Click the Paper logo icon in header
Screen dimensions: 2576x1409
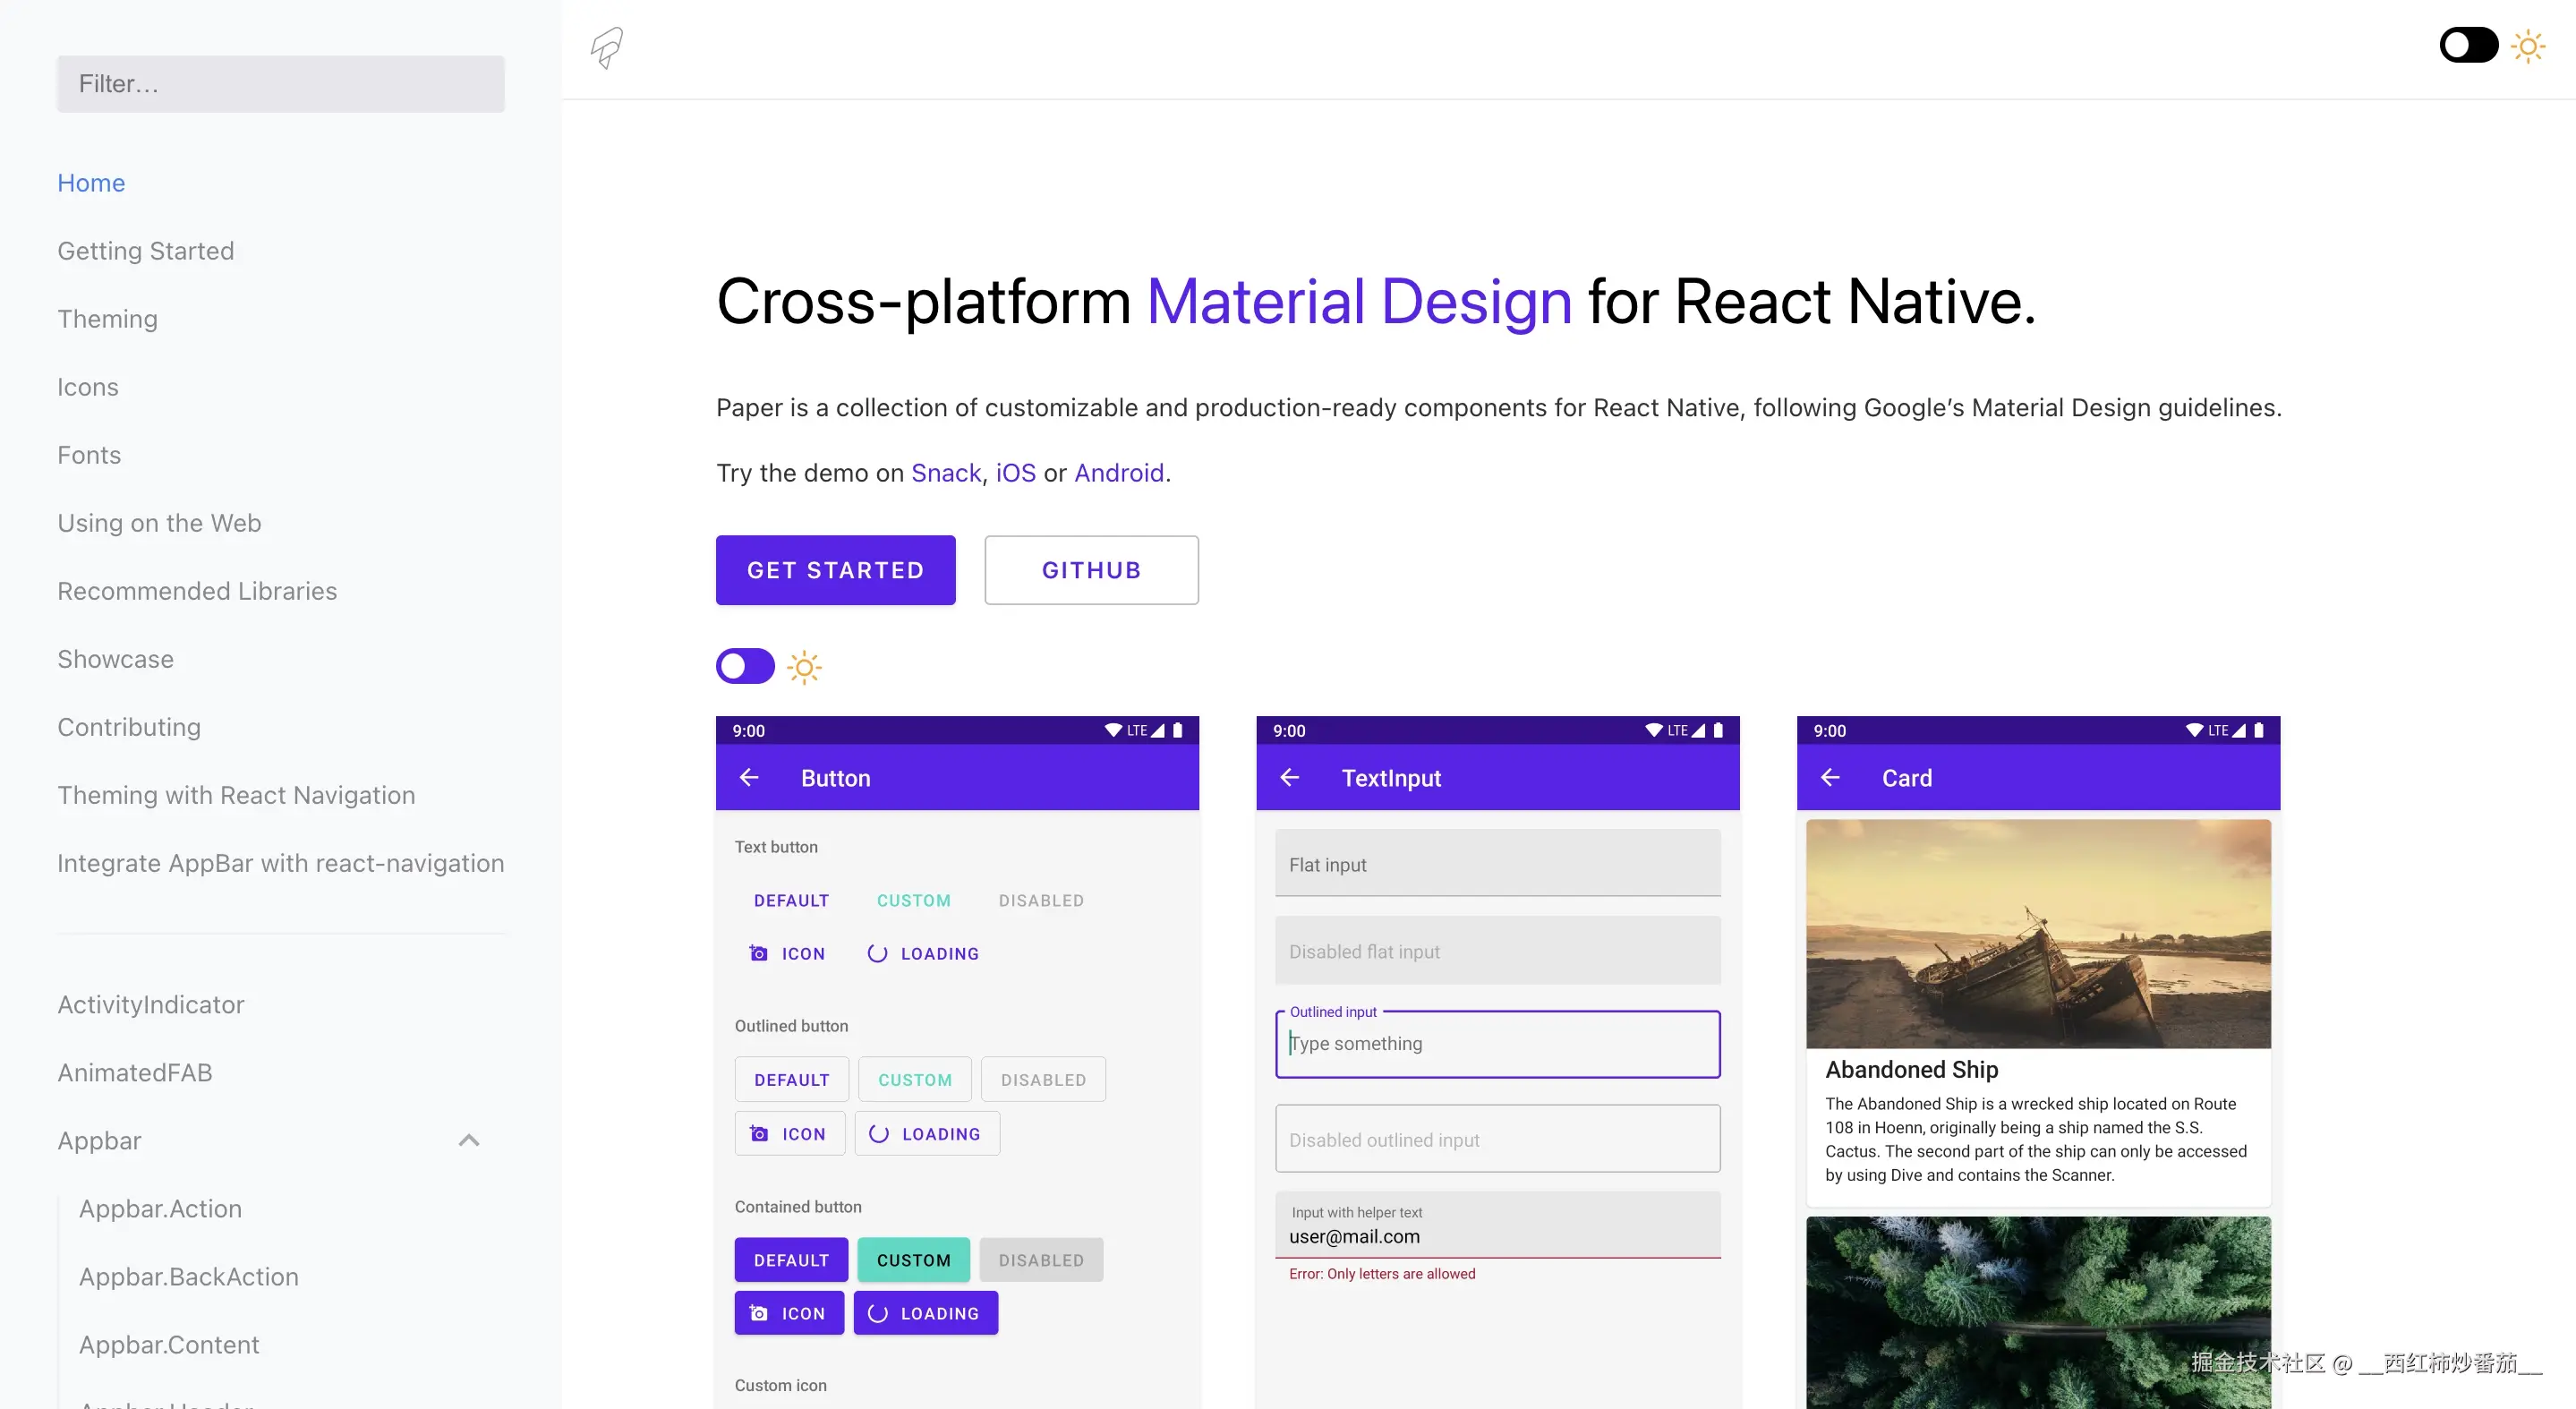tap(607, 47)
